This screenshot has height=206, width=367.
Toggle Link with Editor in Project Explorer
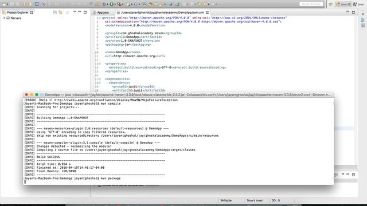click(x=61, y=12)
